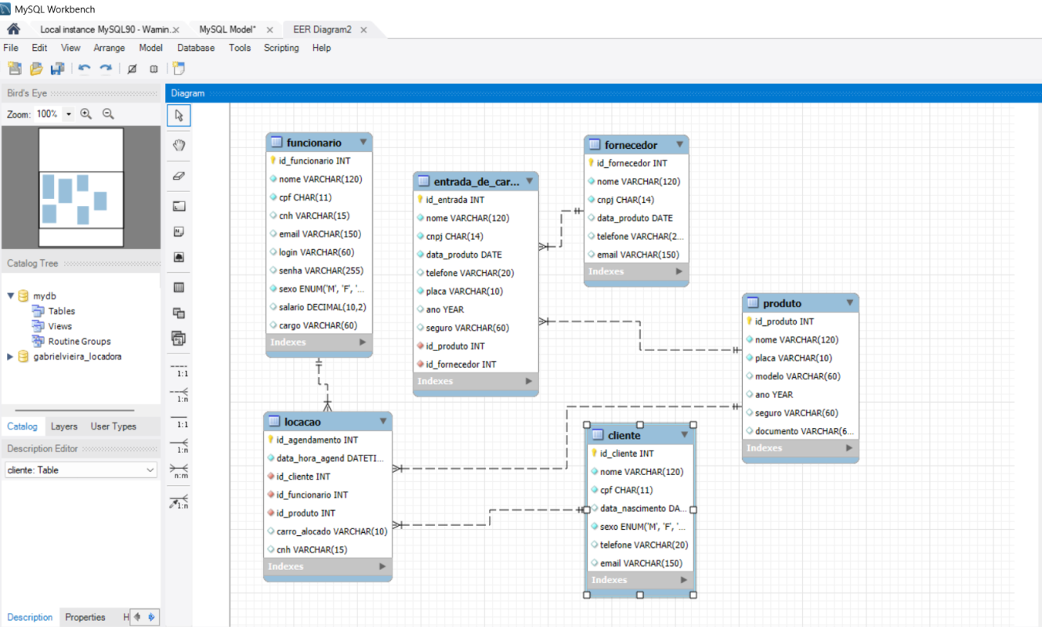Pick the Place New Table tool

pyautogui.click(x=179, y=288)
